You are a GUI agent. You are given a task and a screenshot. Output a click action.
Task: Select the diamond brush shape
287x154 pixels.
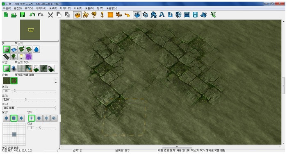(21, 118)
